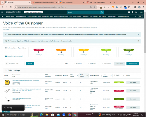
Task: Expand the CX Health filter
Action: (92, 64)
